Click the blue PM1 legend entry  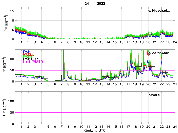(x=27, y=52)
